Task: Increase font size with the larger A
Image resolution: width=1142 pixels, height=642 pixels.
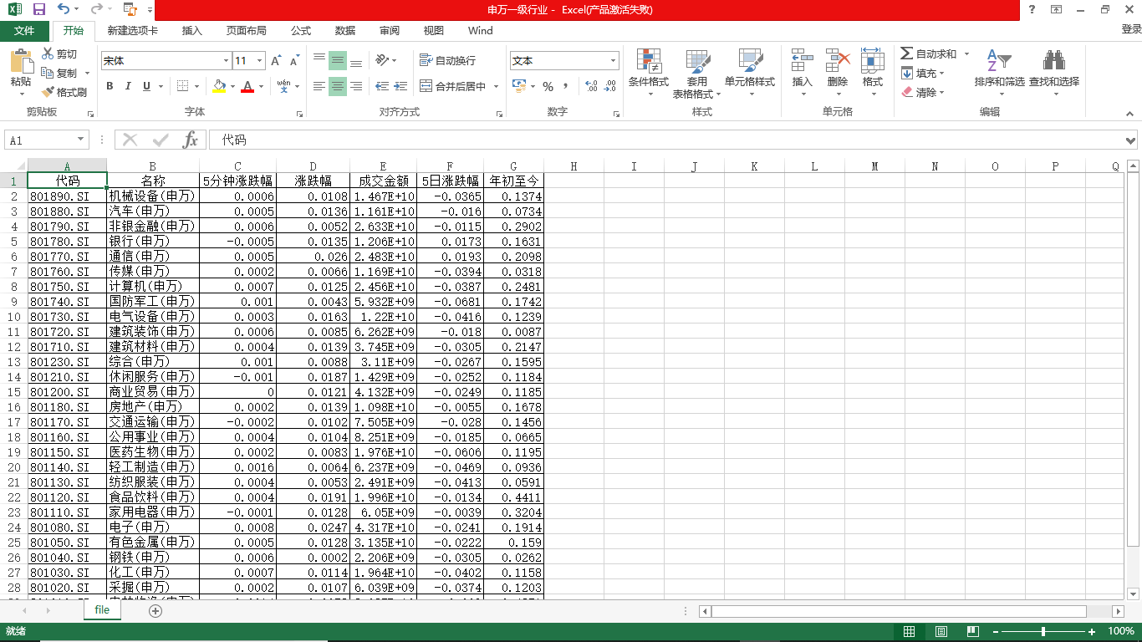Action: pos(276,61)
